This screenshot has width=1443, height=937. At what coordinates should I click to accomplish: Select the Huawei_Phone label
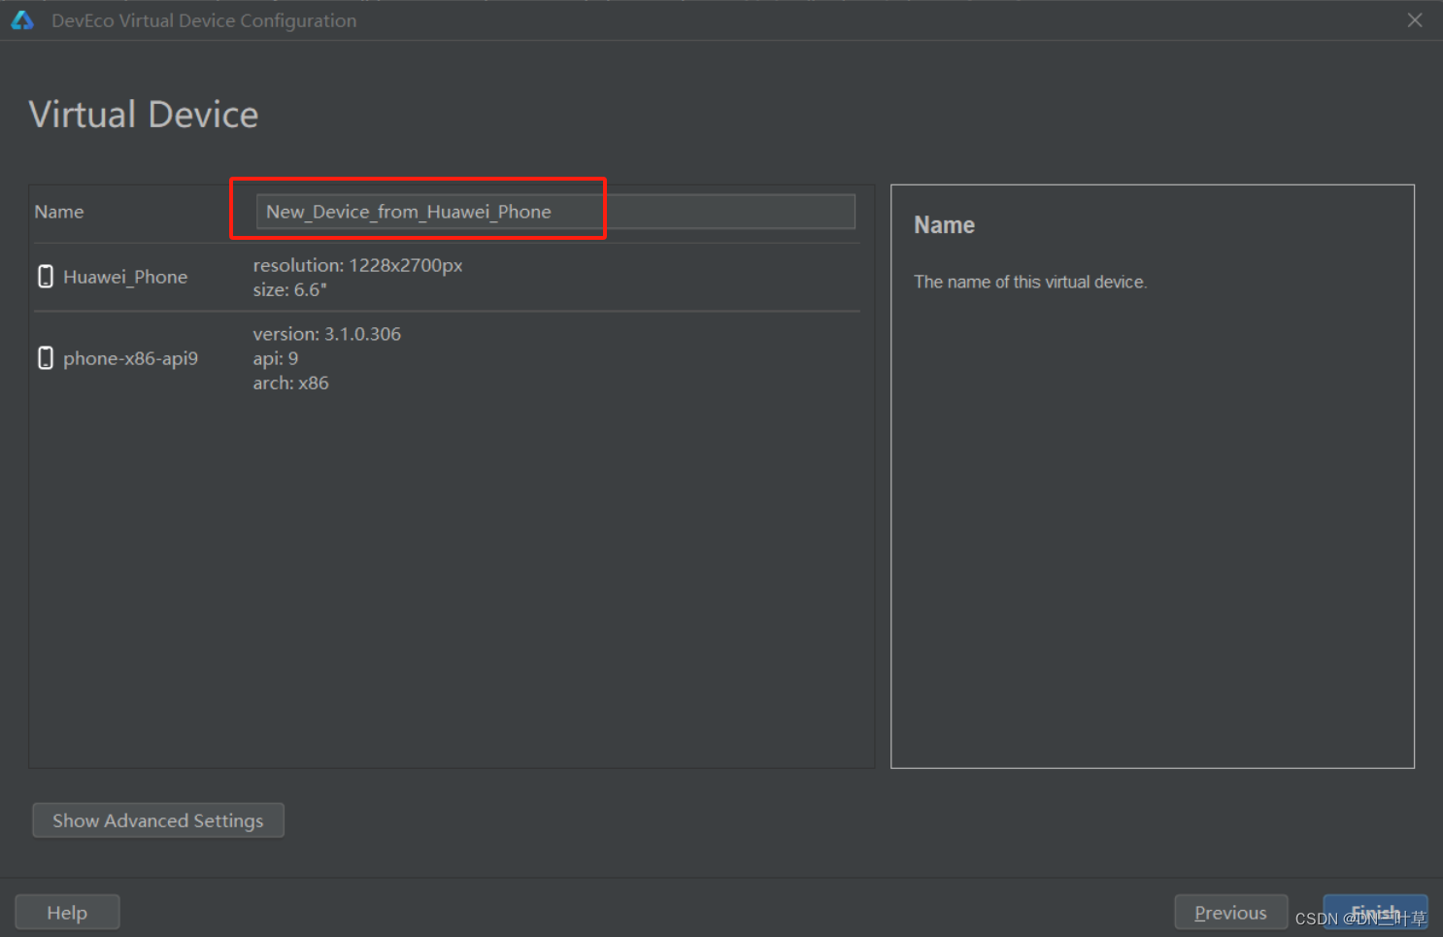coord(125,277)
